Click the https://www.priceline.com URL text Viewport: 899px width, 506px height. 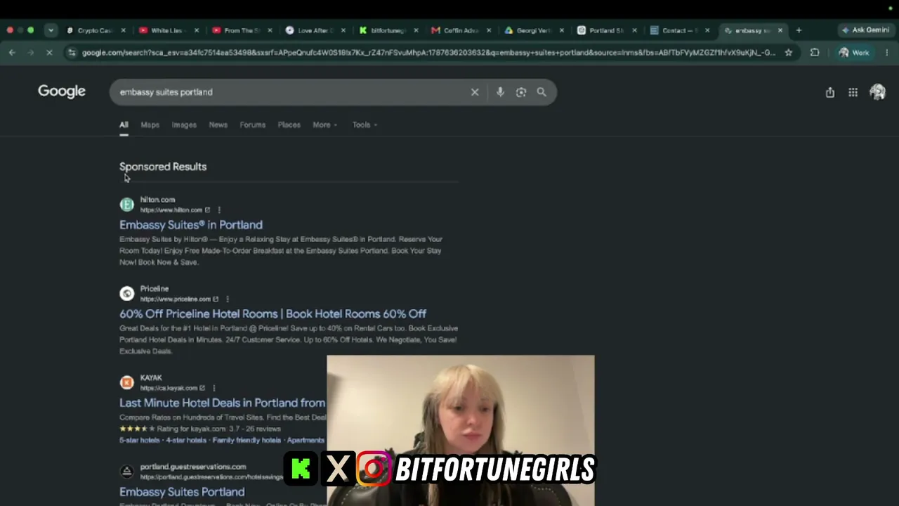[175, 299]
